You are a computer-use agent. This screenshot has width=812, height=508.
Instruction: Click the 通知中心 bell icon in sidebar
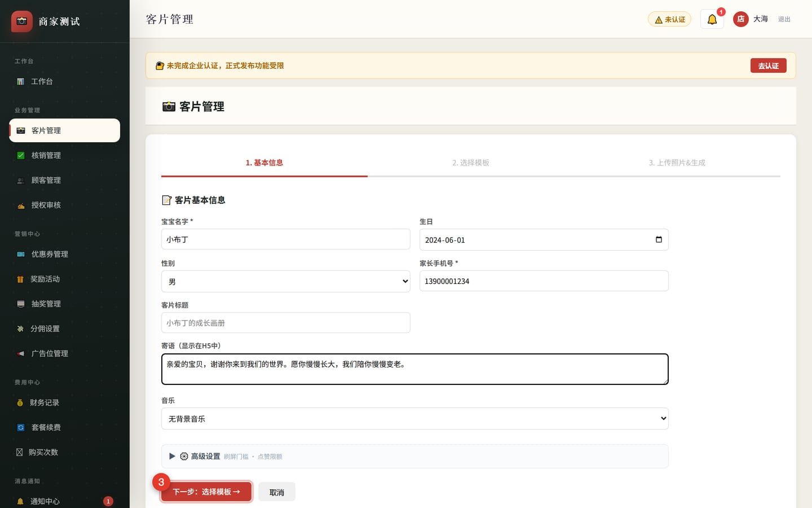tap(20, 501)
